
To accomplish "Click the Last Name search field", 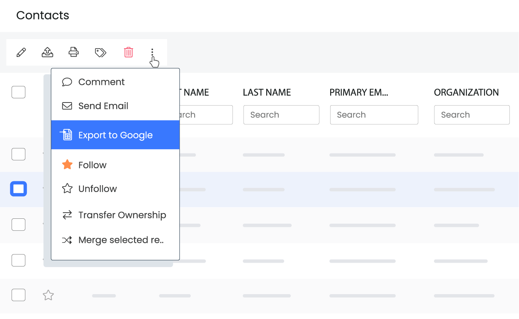I will click(x=281, y=115).
